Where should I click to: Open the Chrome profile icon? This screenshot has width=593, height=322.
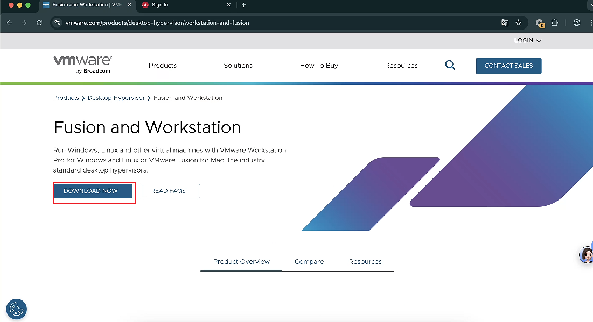[577, 23]
